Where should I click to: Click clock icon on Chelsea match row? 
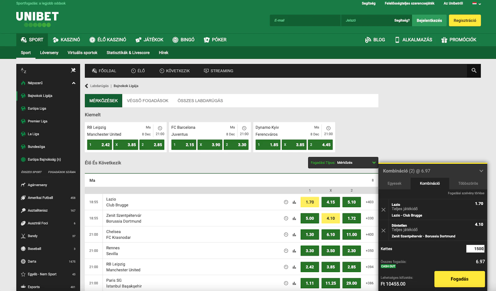[286, 235]
